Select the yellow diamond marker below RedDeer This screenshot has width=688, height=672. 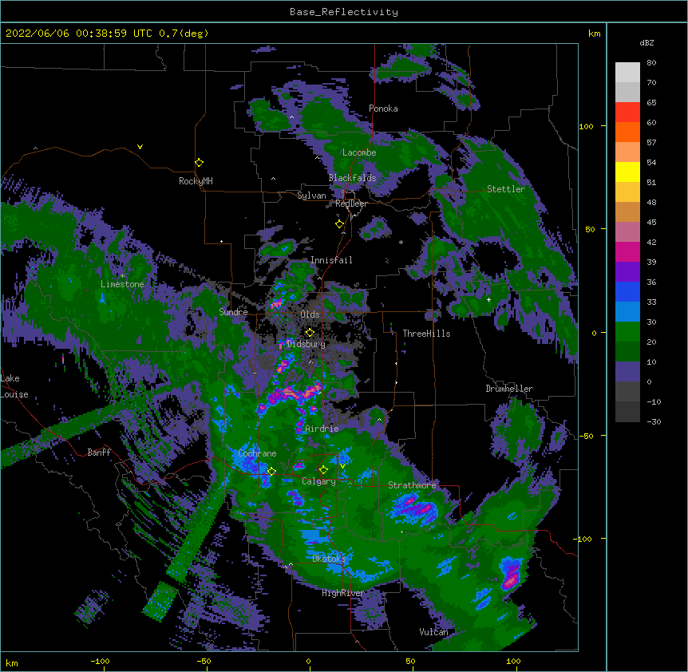click(x=340, y=224)
